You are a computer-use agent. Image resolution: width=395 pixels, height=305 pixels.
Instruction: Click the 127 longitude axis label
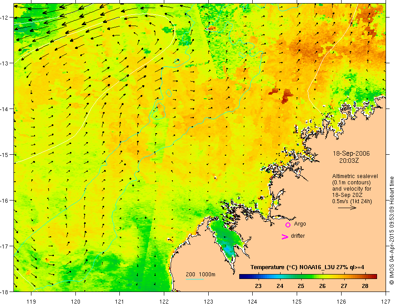[x=386, y=301]
